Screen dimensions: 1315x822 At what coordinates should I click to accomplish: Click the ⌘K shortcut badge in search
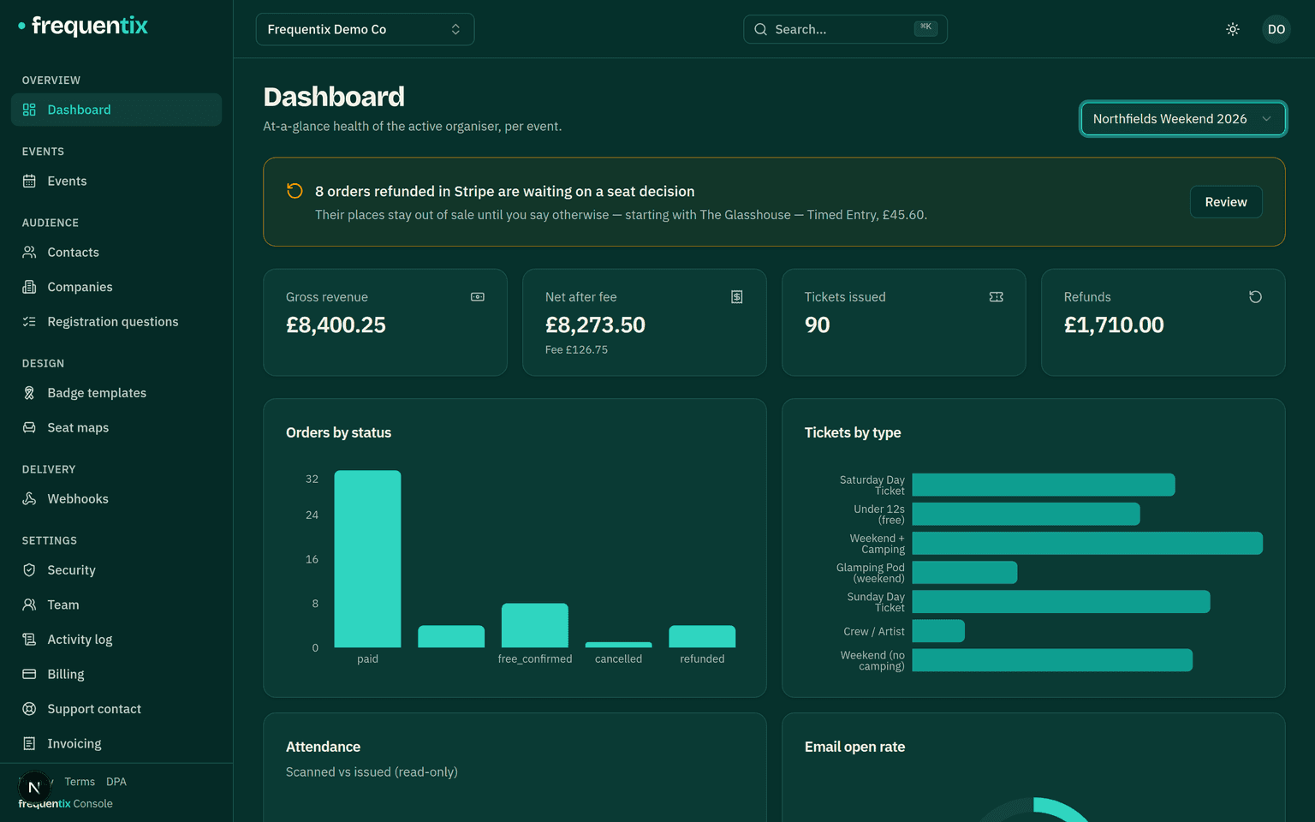click(925, 27)
